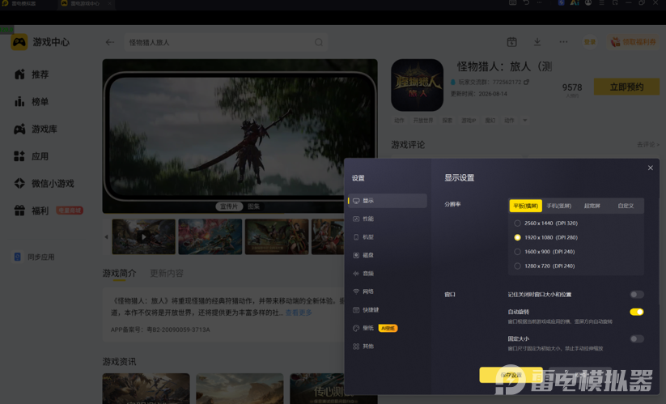
Task: Click the back arrow beside search box
Action: point(110,42)
